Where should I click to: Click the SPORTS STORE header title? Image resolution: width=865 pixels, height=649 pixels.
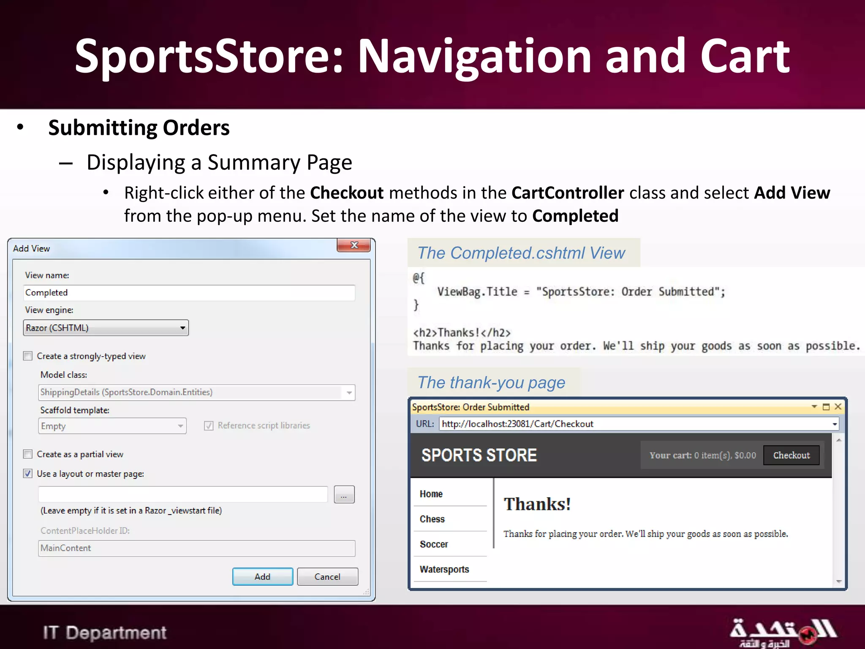click(x=479, y=455)
